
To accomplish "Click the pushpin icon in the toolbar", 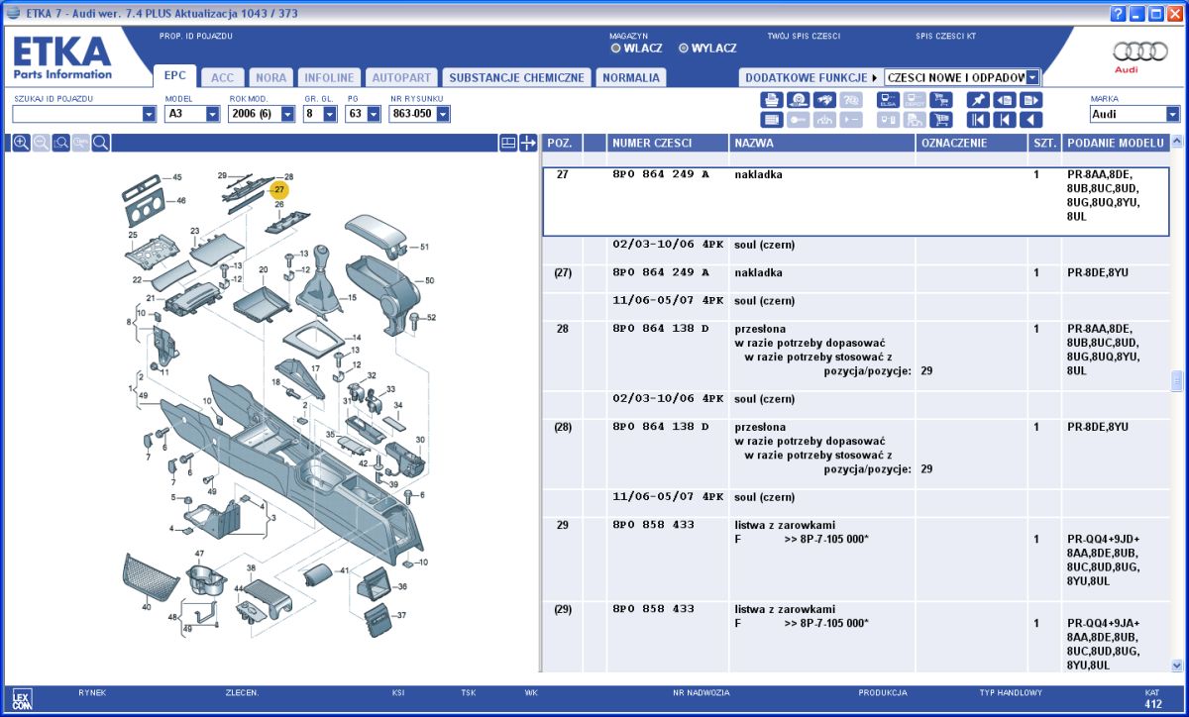I will pyautogui.click(x=978, y=100).
